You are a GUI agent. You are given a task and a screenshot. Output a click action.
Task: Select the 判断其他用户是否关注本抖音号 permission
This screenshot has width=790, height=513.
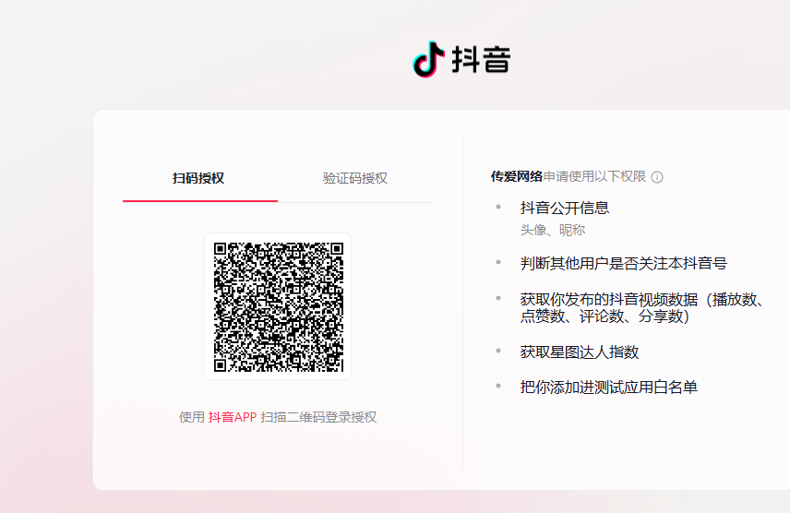coord(624,263)
